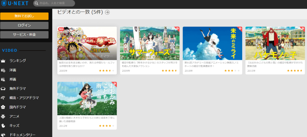Click the 無料でお試し orange button
307x137 pixels.
[x=24, y=16]
